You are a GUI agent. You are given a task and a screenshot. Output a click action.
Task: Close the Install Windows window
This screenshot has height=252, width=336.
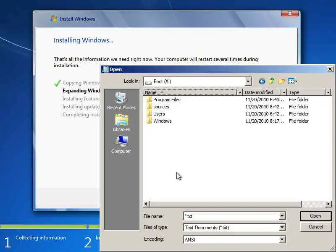click(290, 13)
